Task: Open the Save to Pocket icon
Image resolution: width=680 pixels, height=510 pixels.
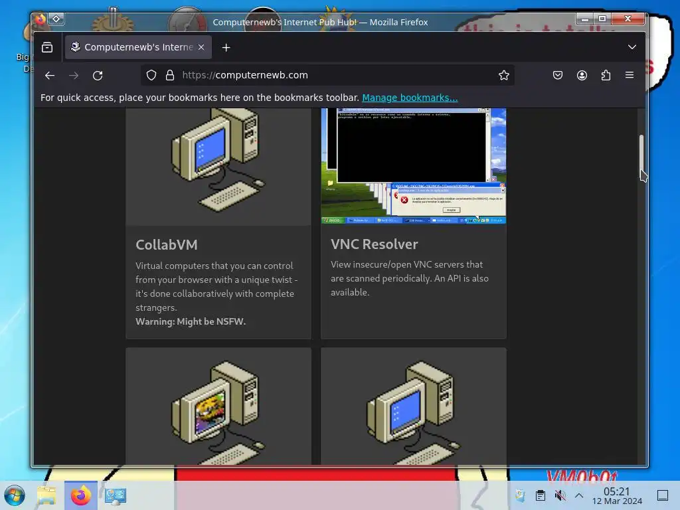Action: [558, 76]
